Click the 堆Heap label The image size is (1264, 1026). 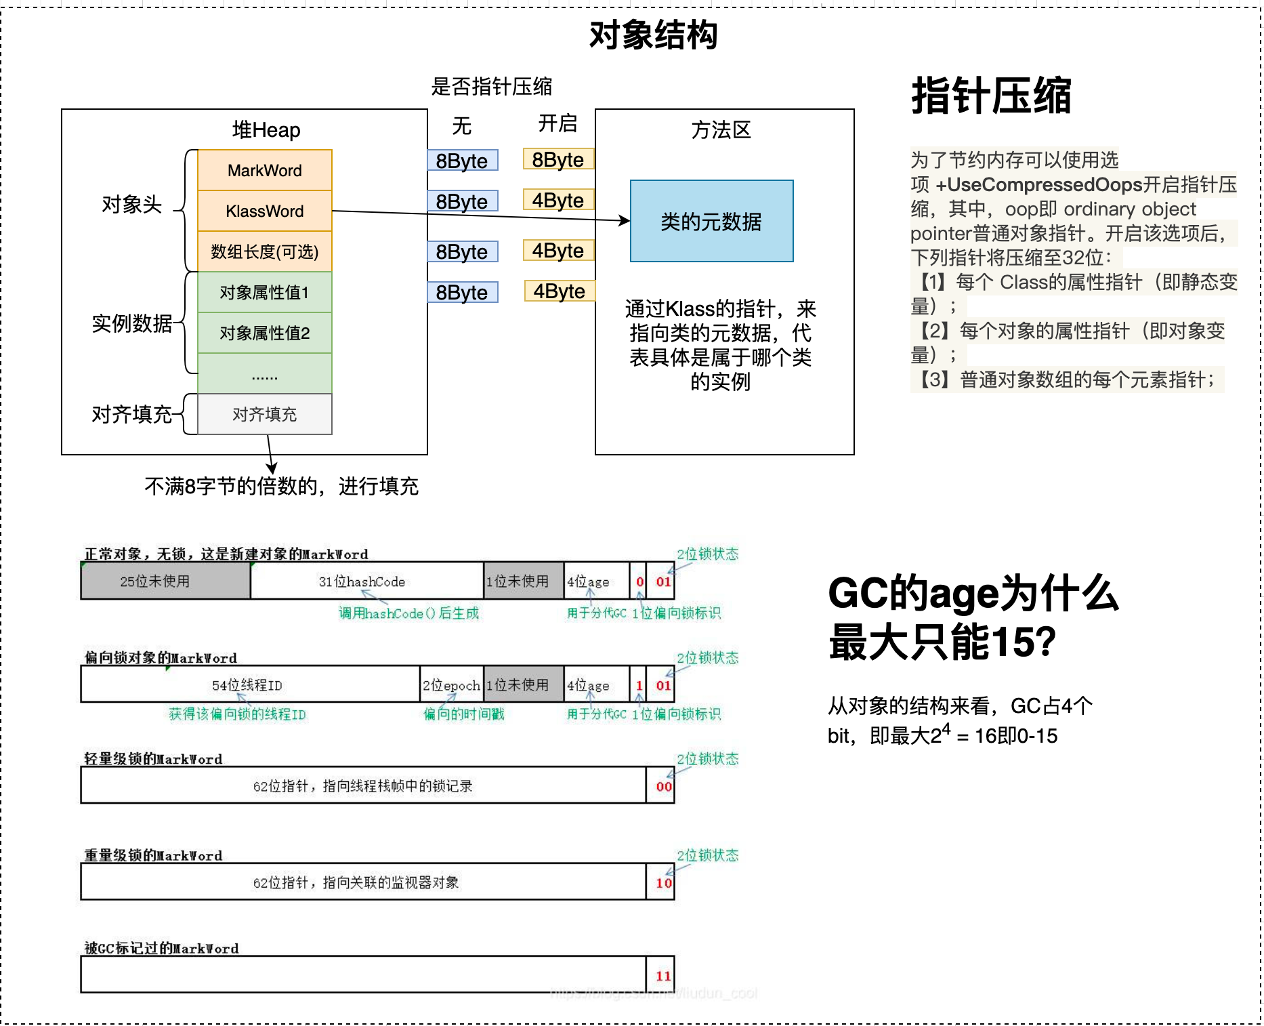tap(266, 129)
